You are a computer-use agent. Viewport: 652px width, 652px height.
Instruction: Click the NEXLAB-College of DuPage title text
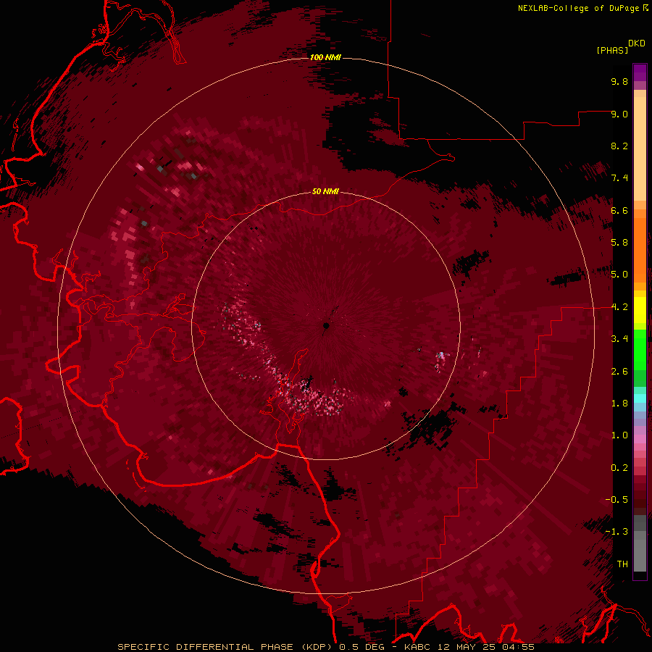[578, 8]
